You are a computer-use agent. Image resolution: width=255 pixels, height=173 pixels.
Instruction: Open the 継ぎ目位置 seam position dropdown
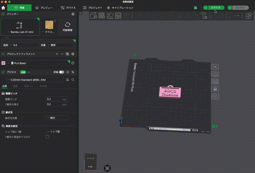pos(56,118)
